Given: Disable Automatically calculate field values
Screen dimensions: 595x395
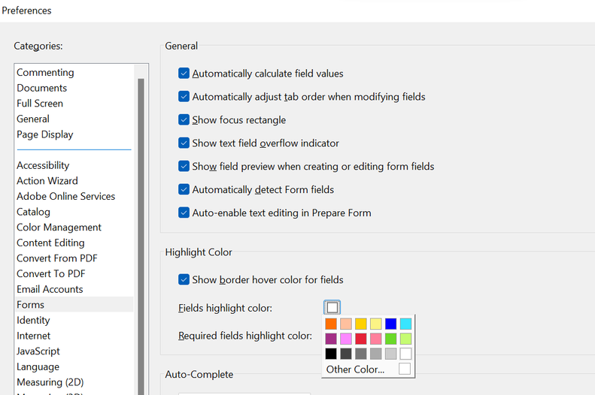Looking at the screenshot, I should (184, 74).
